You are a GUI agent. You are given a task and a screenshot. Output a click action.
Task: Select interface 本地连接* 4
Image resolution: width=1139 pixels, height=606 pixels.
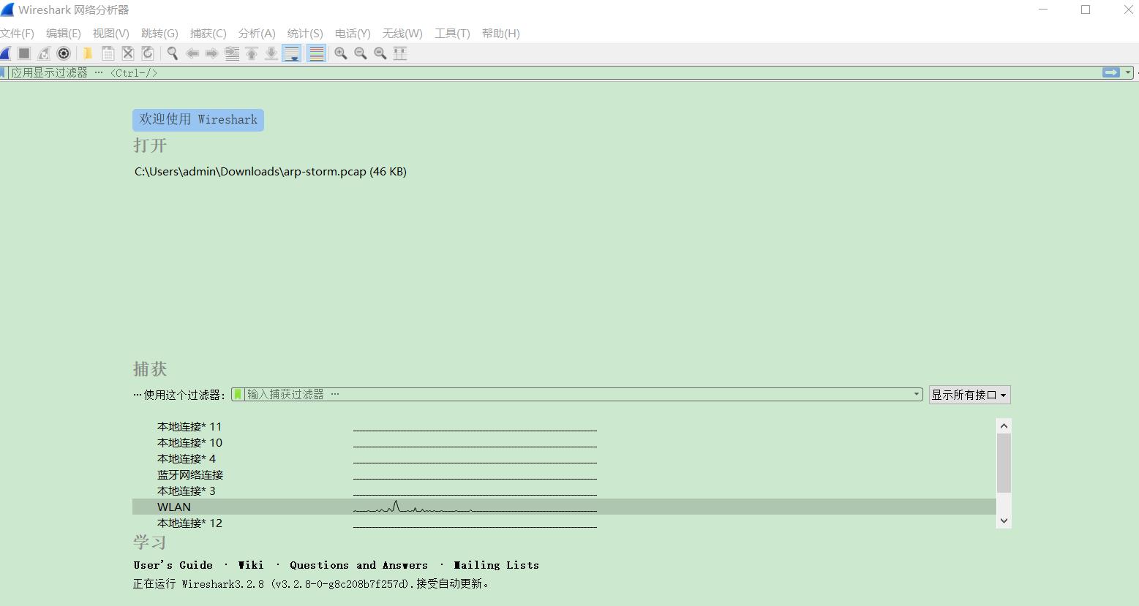tap(564, 458)
